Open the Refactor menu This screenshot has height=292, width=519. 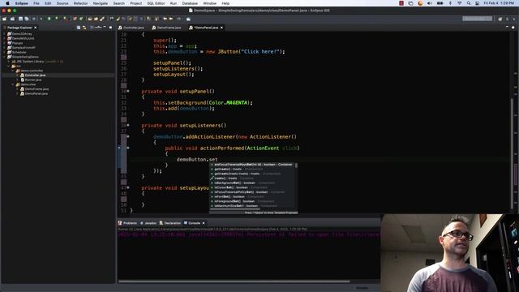pyautogui.click(x=80, y=3)
